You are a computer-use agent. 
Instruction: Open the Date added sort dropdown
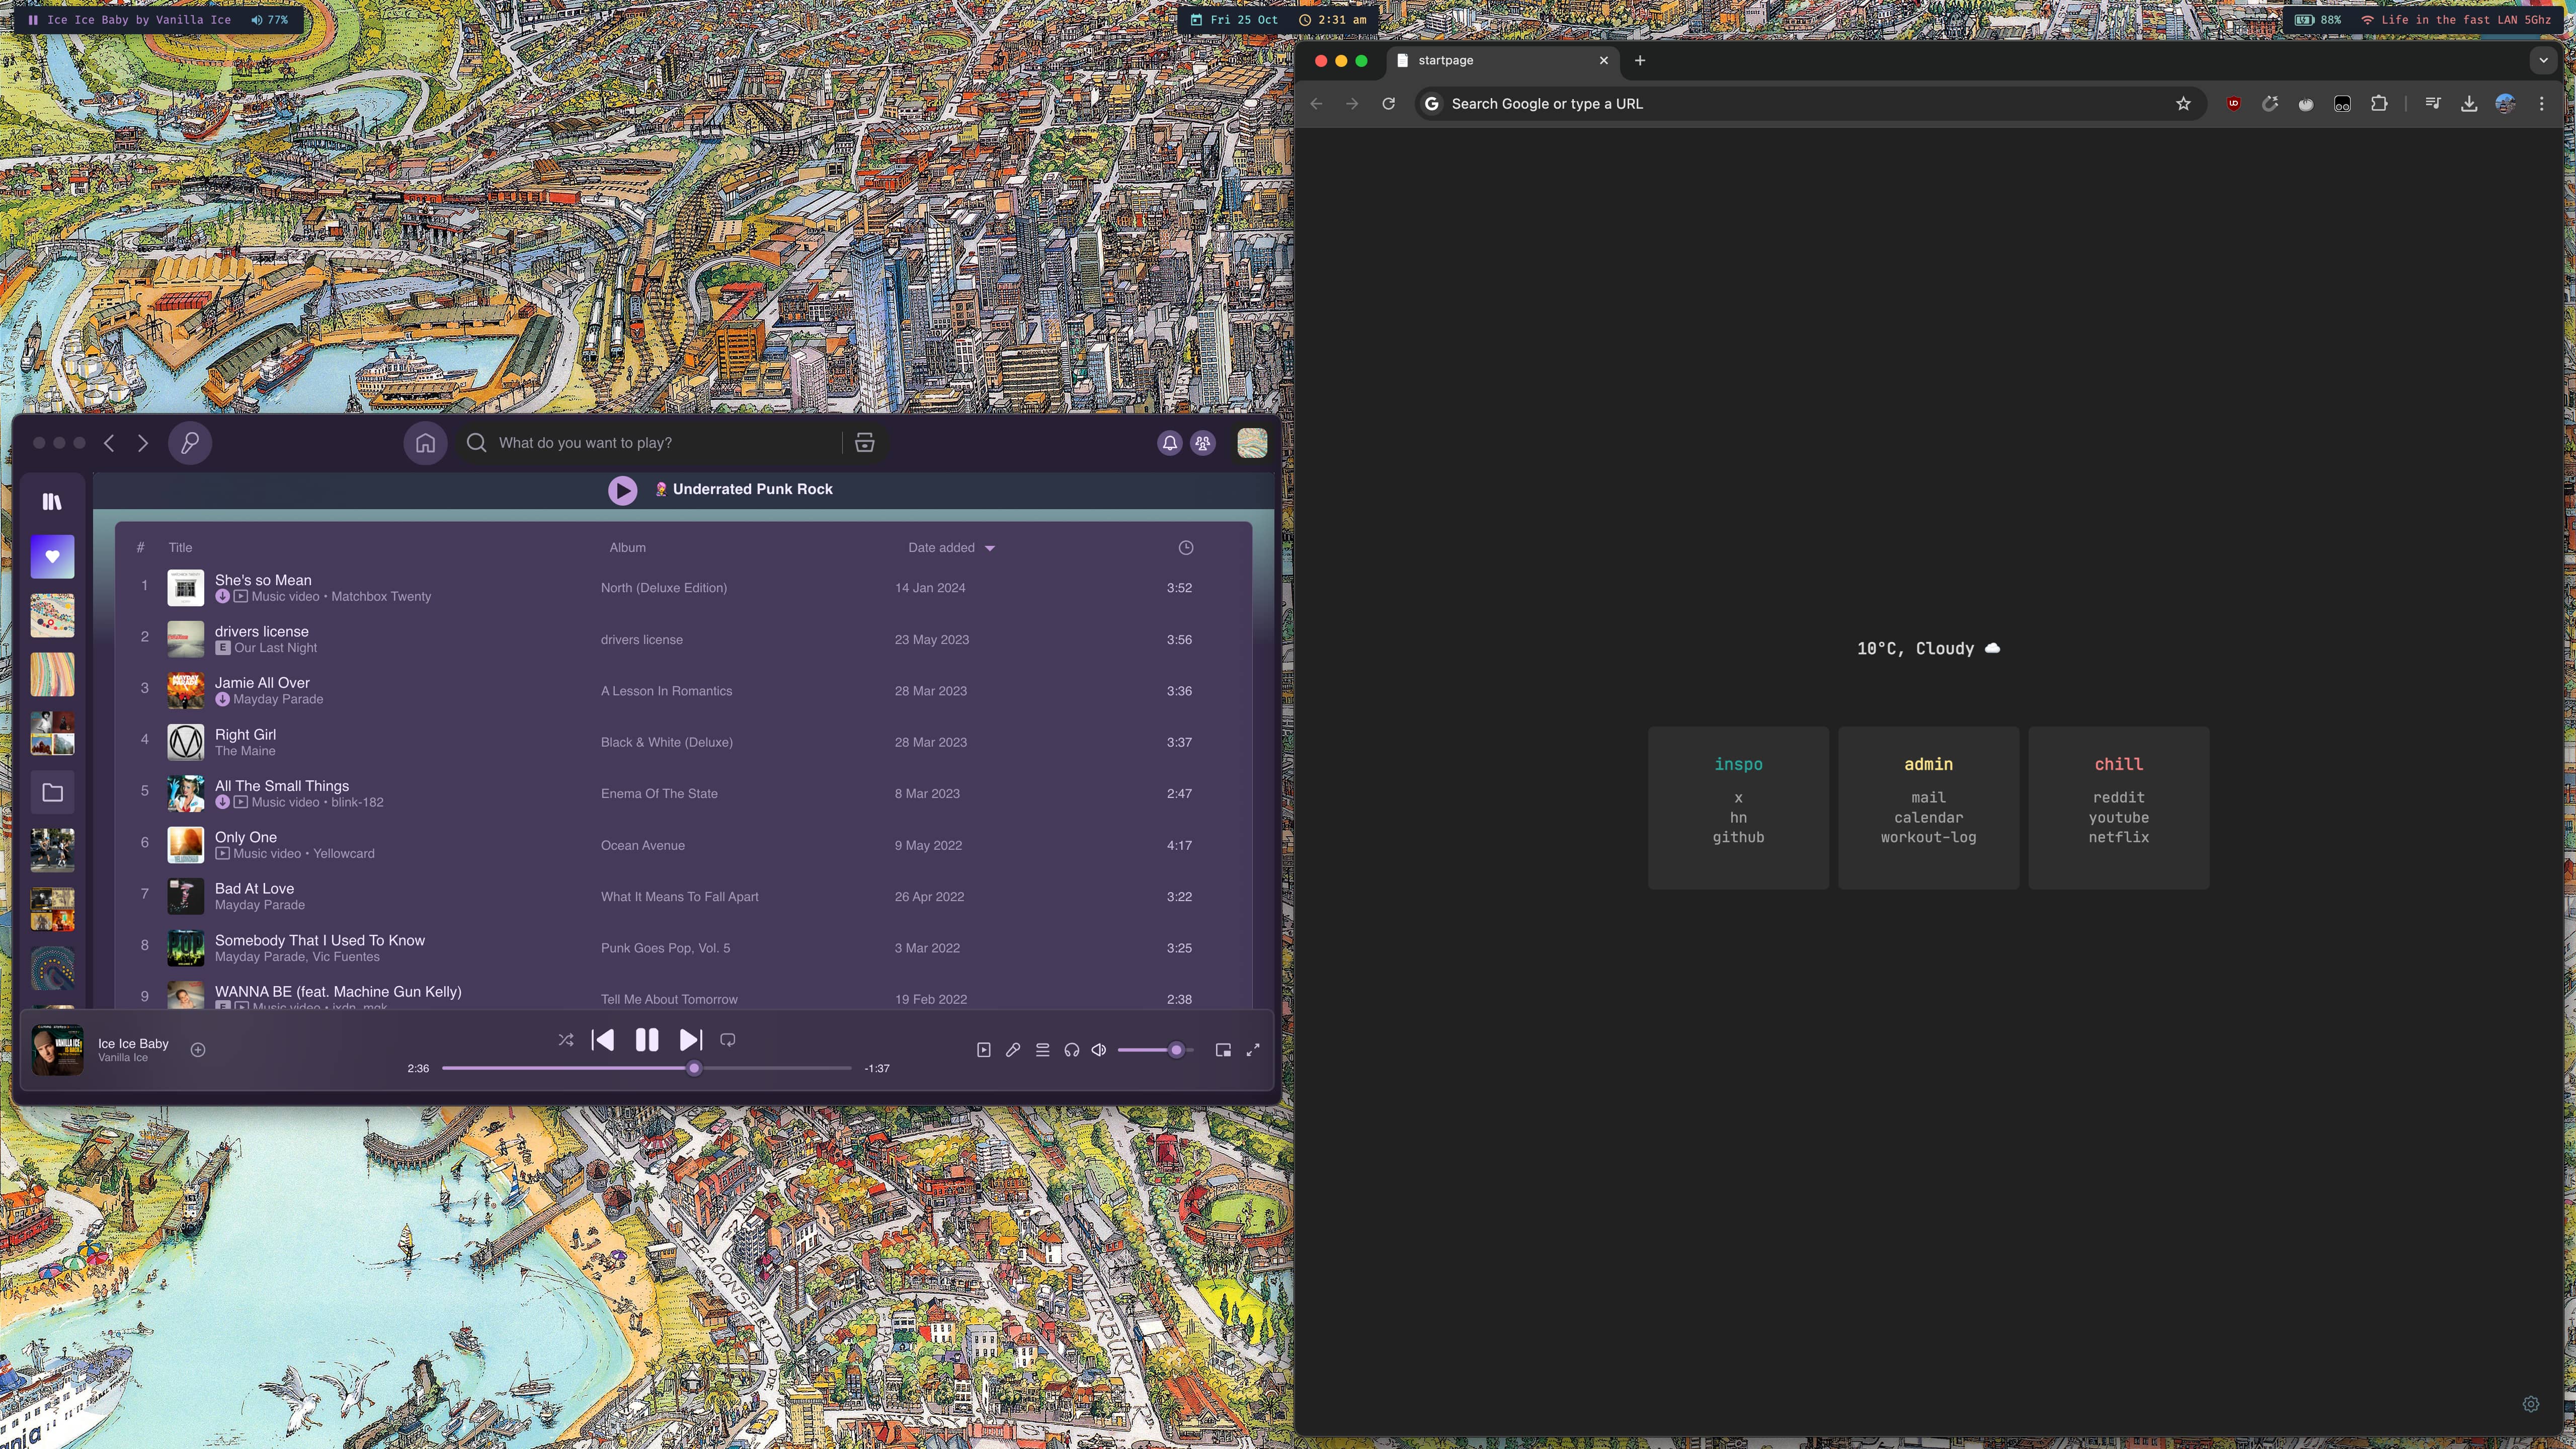[x=951, y=548]
